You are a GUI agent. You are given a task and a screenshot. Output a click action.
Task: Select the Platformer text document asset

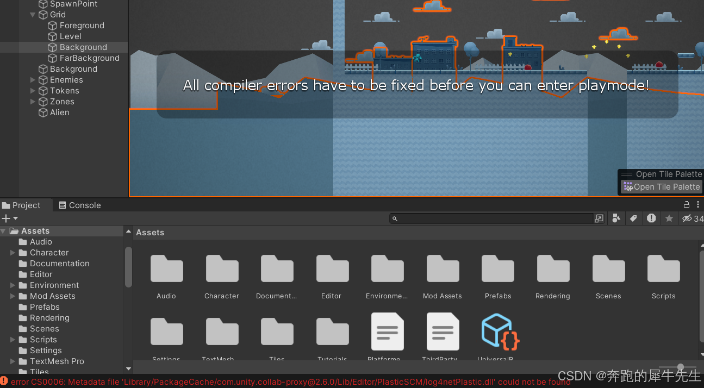(x=387, y=331)
